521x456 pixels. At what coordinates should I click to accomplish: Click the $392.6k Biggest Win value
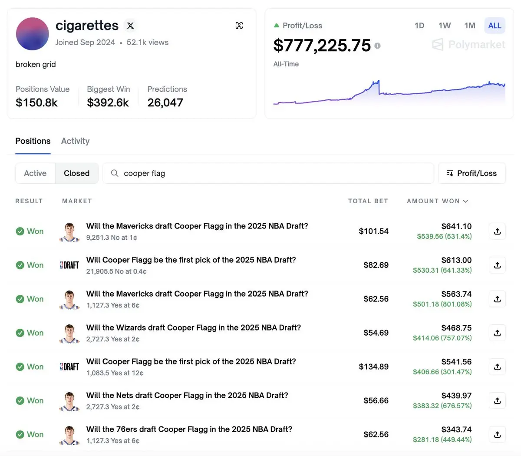coord(108,103)
